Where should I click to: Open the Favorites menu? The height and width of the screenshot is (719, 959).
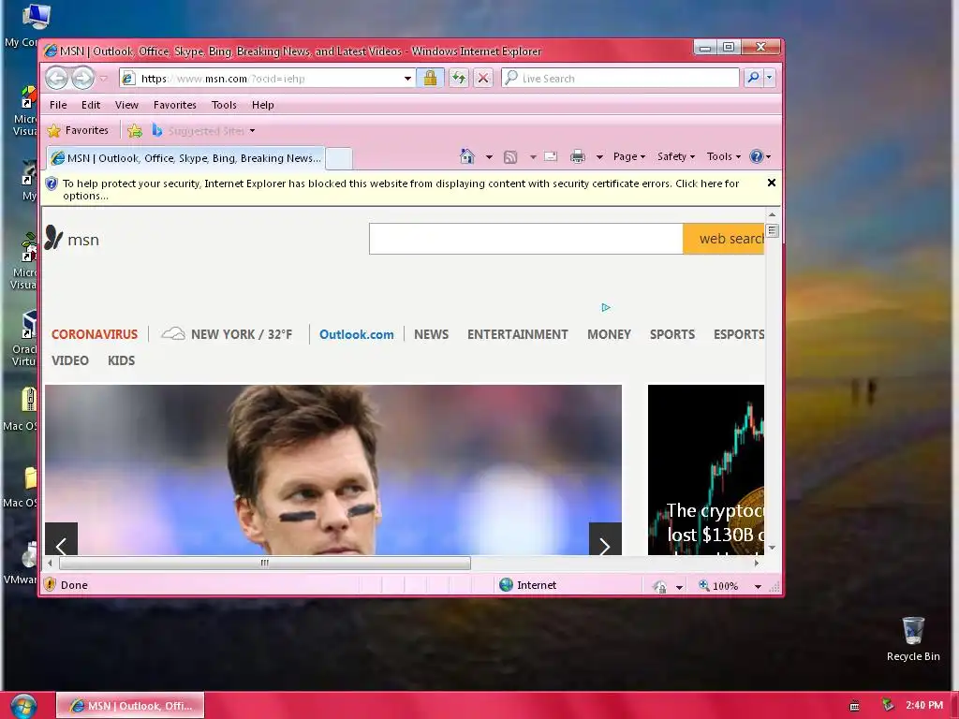click(x=175, y=105)
